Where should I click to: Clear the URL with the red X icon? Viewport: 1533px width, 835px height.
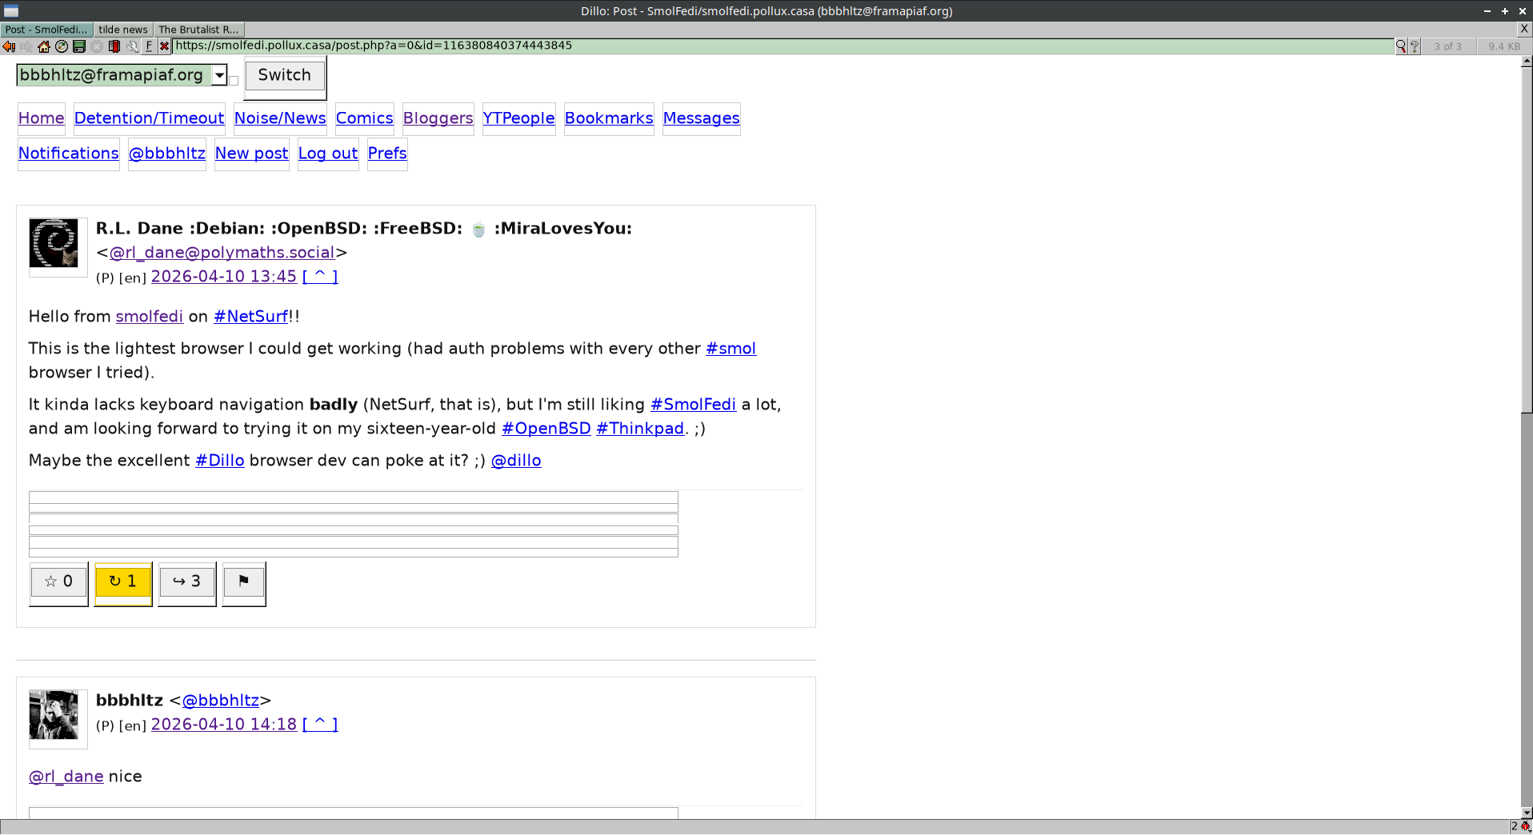coord(164,46)
